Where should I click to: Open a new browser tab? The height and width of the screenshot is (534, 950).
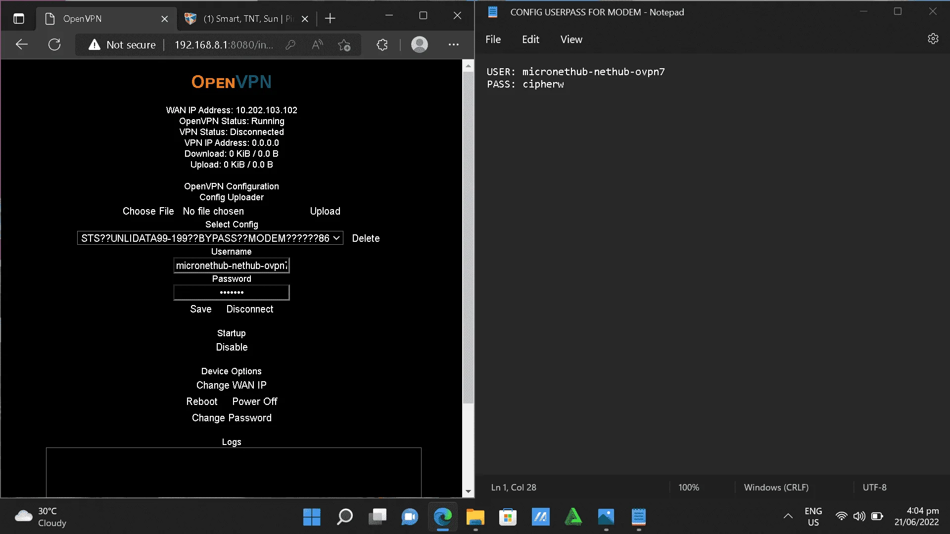[x=330, y=19]
